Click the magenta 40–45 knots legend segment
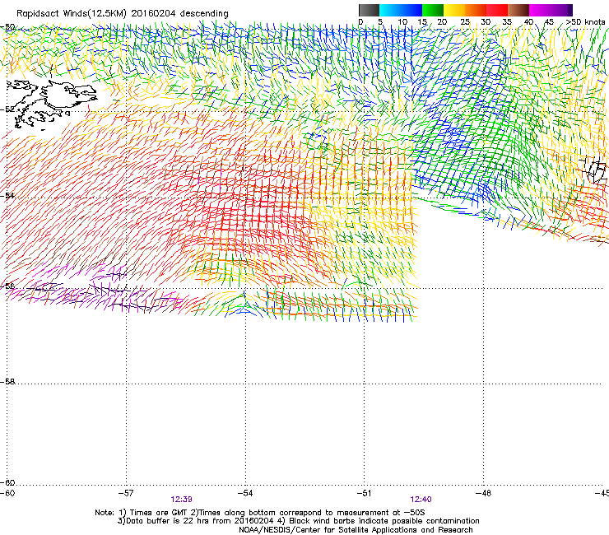Image resolution: width=609 pixels, height=535 pixels. [x=540, y=10]
